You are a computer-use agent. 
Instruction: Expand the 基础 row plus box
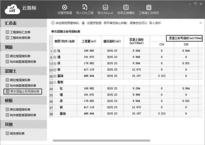55,76
